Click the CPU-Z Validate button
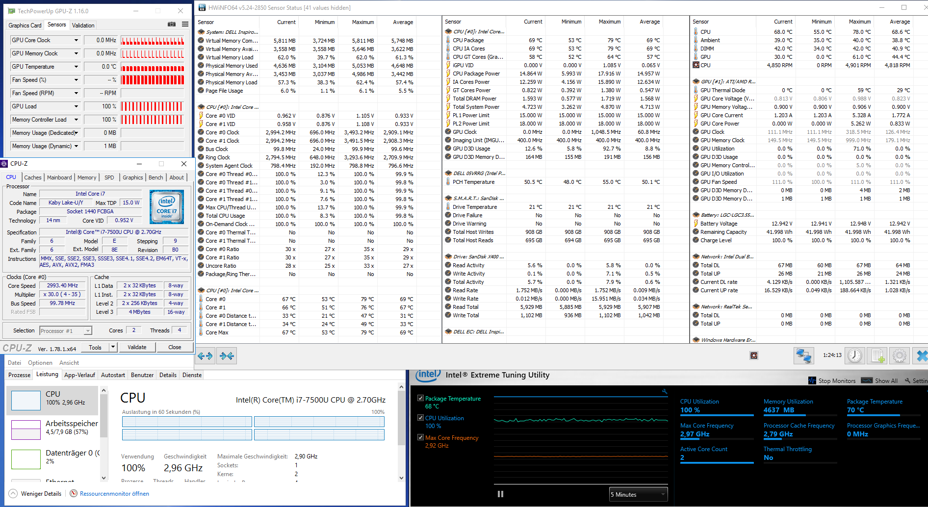The height and width of the screenshot is (507, 928). click(x=137, y=347)
